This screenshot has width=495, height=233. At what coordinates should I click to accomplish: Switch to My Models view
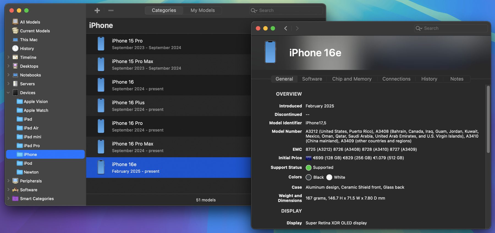[203, 10]
